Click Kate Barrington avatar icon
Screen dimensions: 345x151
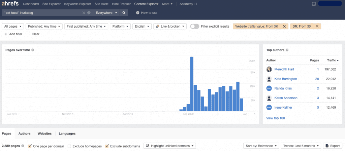[x=269, y=79]
